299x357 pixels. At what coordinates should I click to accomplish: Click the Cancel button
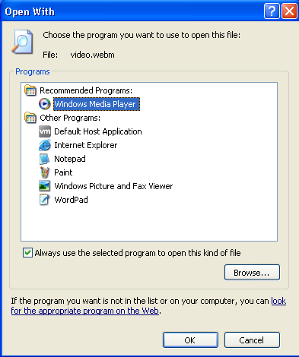point(252,340)
